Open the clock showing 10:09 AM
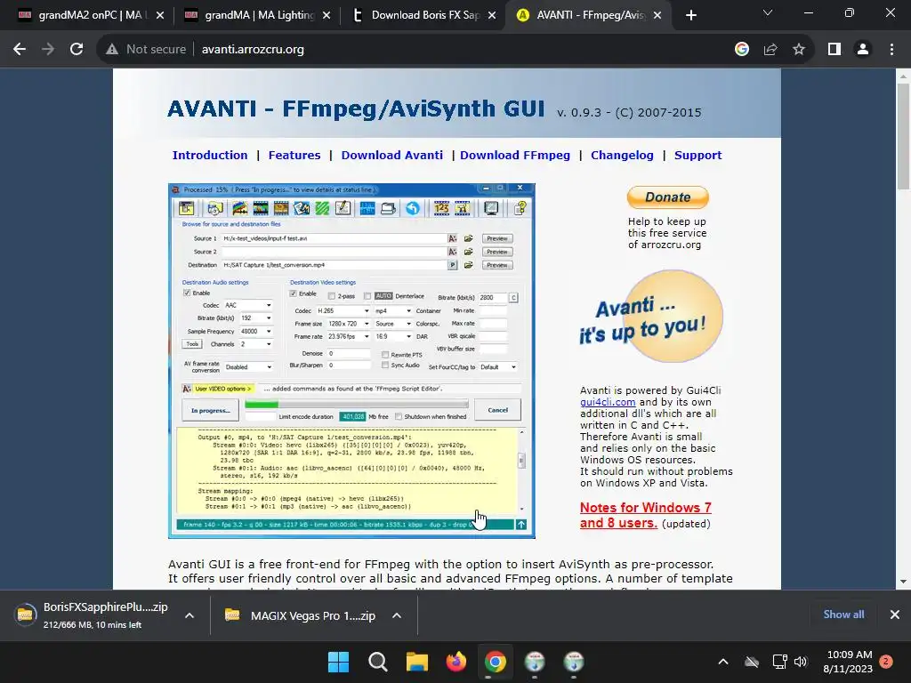 pos(848,662)
